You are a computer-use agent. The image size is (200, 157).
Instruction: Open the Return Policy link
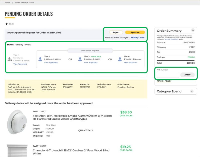(164, 81)
